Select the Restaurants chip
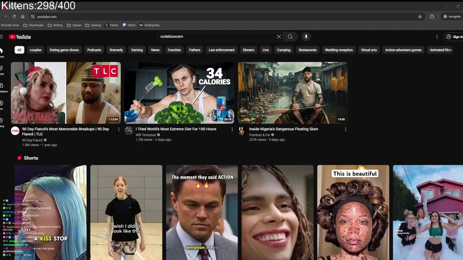This screenshot has width=463, height=260. pos(307,50)
